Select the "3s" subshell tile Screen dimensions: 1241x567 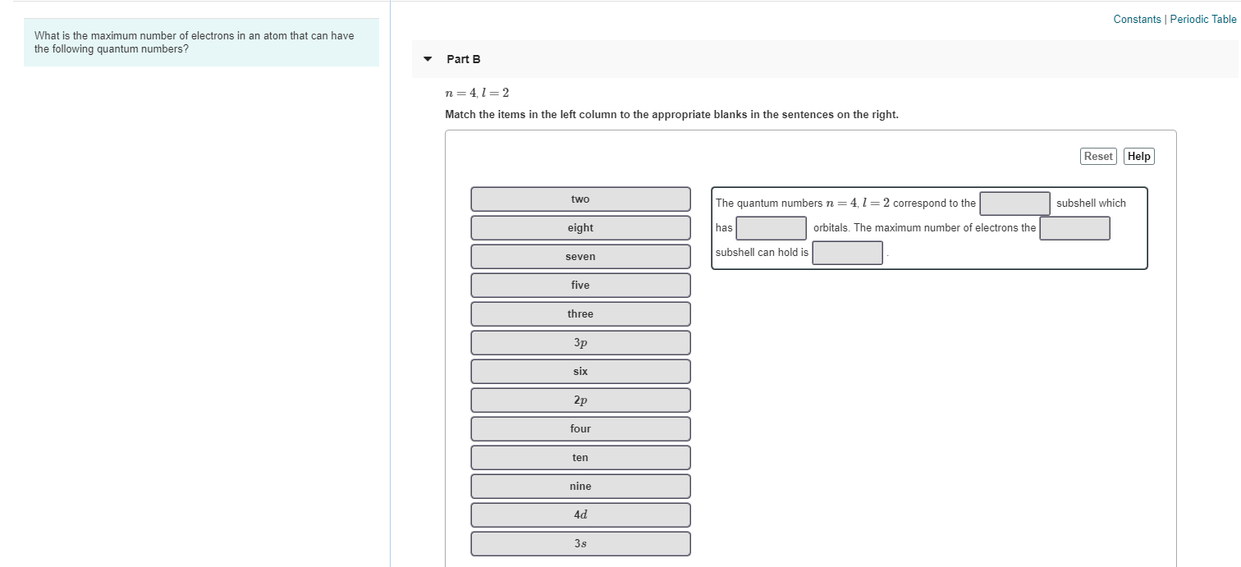point(580,542)
